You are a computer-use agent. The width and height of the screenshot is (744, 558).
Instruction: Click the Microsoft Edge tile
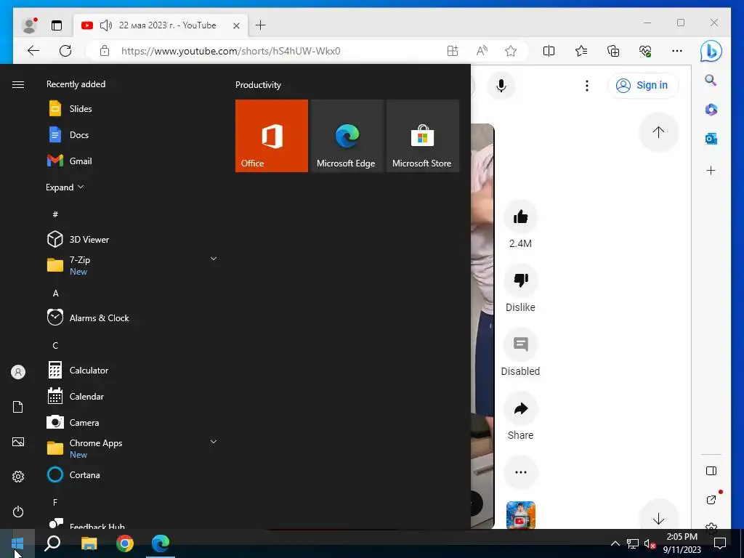tap(347, 136)
